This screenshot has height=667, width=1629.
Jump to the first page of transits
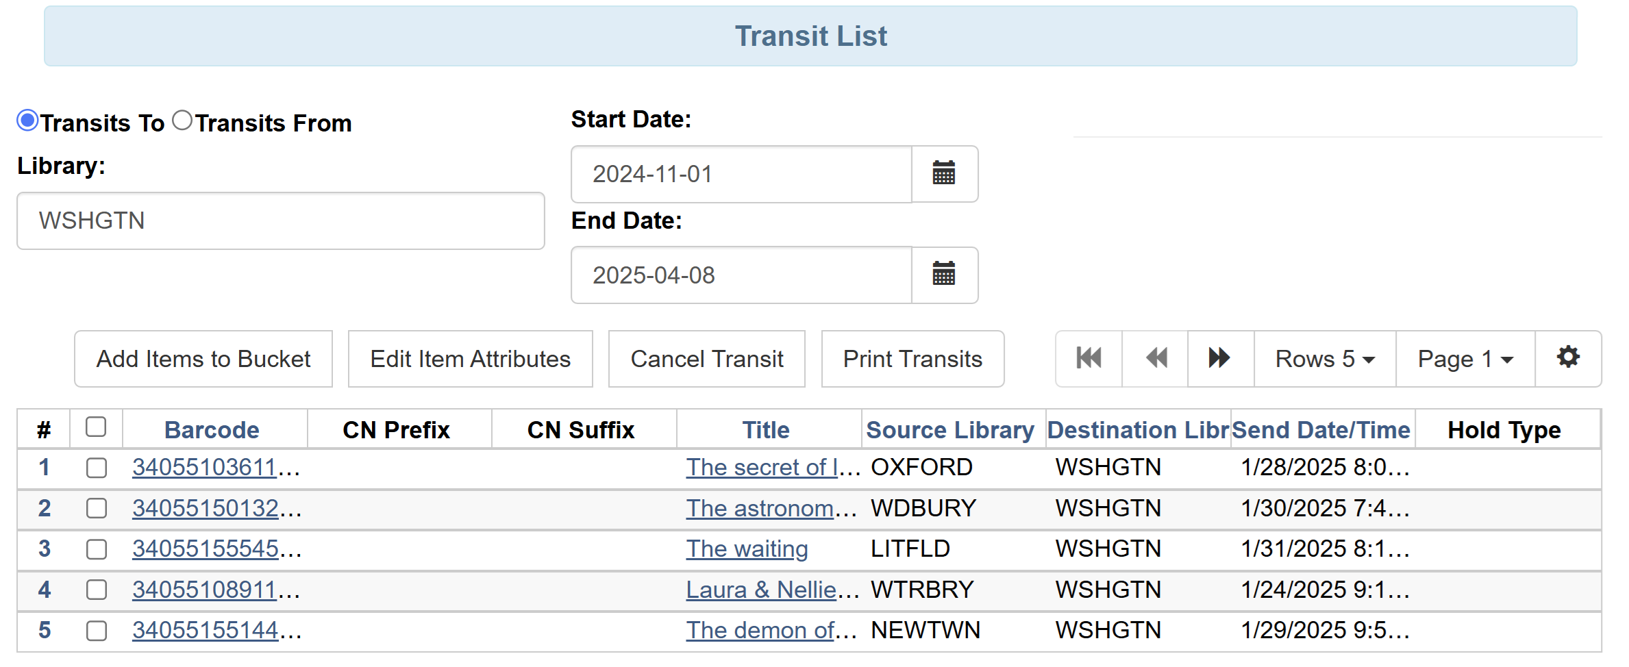[1088, 358]
